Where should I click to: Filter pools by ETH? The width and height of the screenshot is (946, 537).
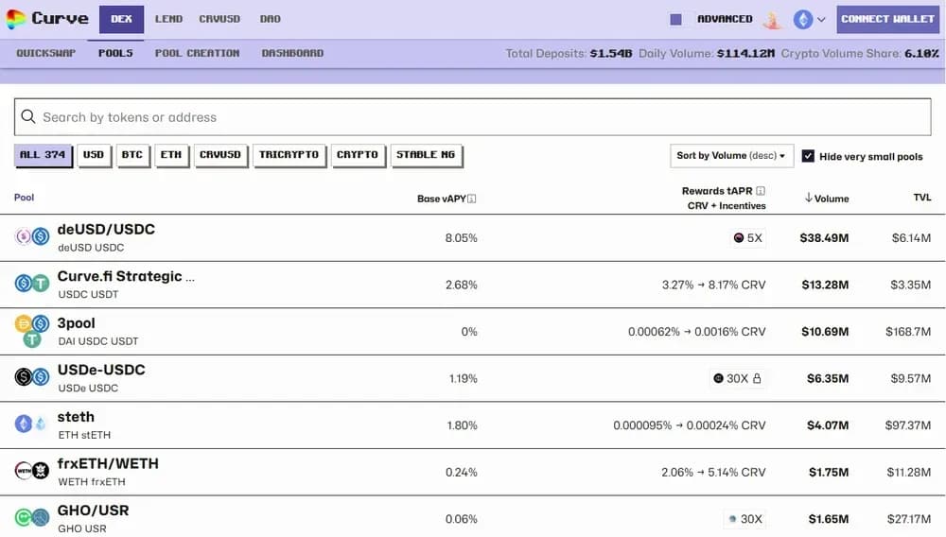(x=171, y=155)
